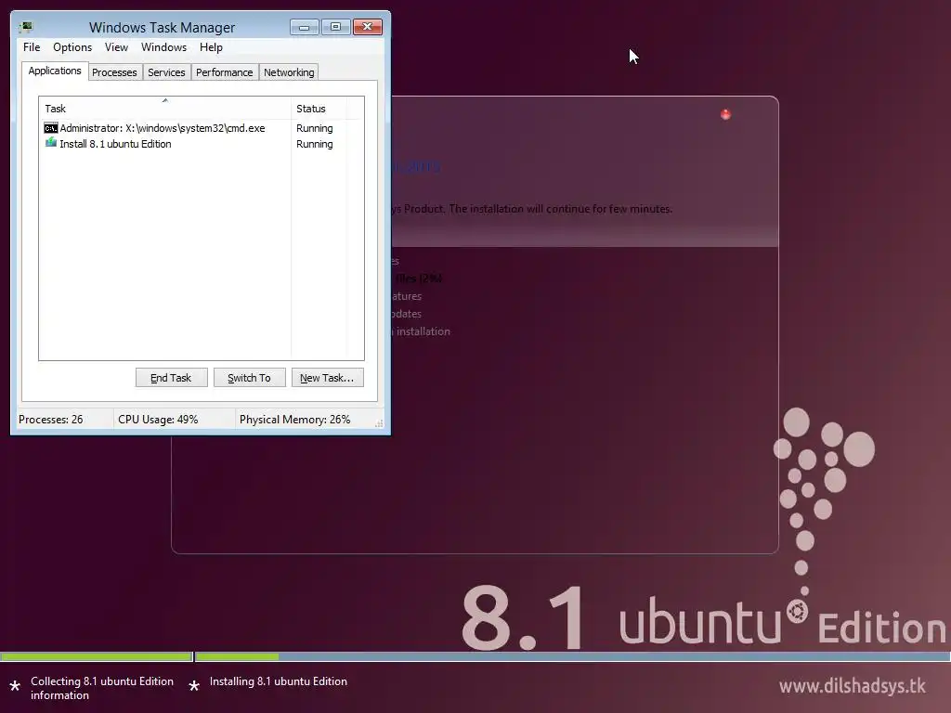Close the Windows Task Manager window
The height and width of the screenshot is (713, 951).
point(368,27)
